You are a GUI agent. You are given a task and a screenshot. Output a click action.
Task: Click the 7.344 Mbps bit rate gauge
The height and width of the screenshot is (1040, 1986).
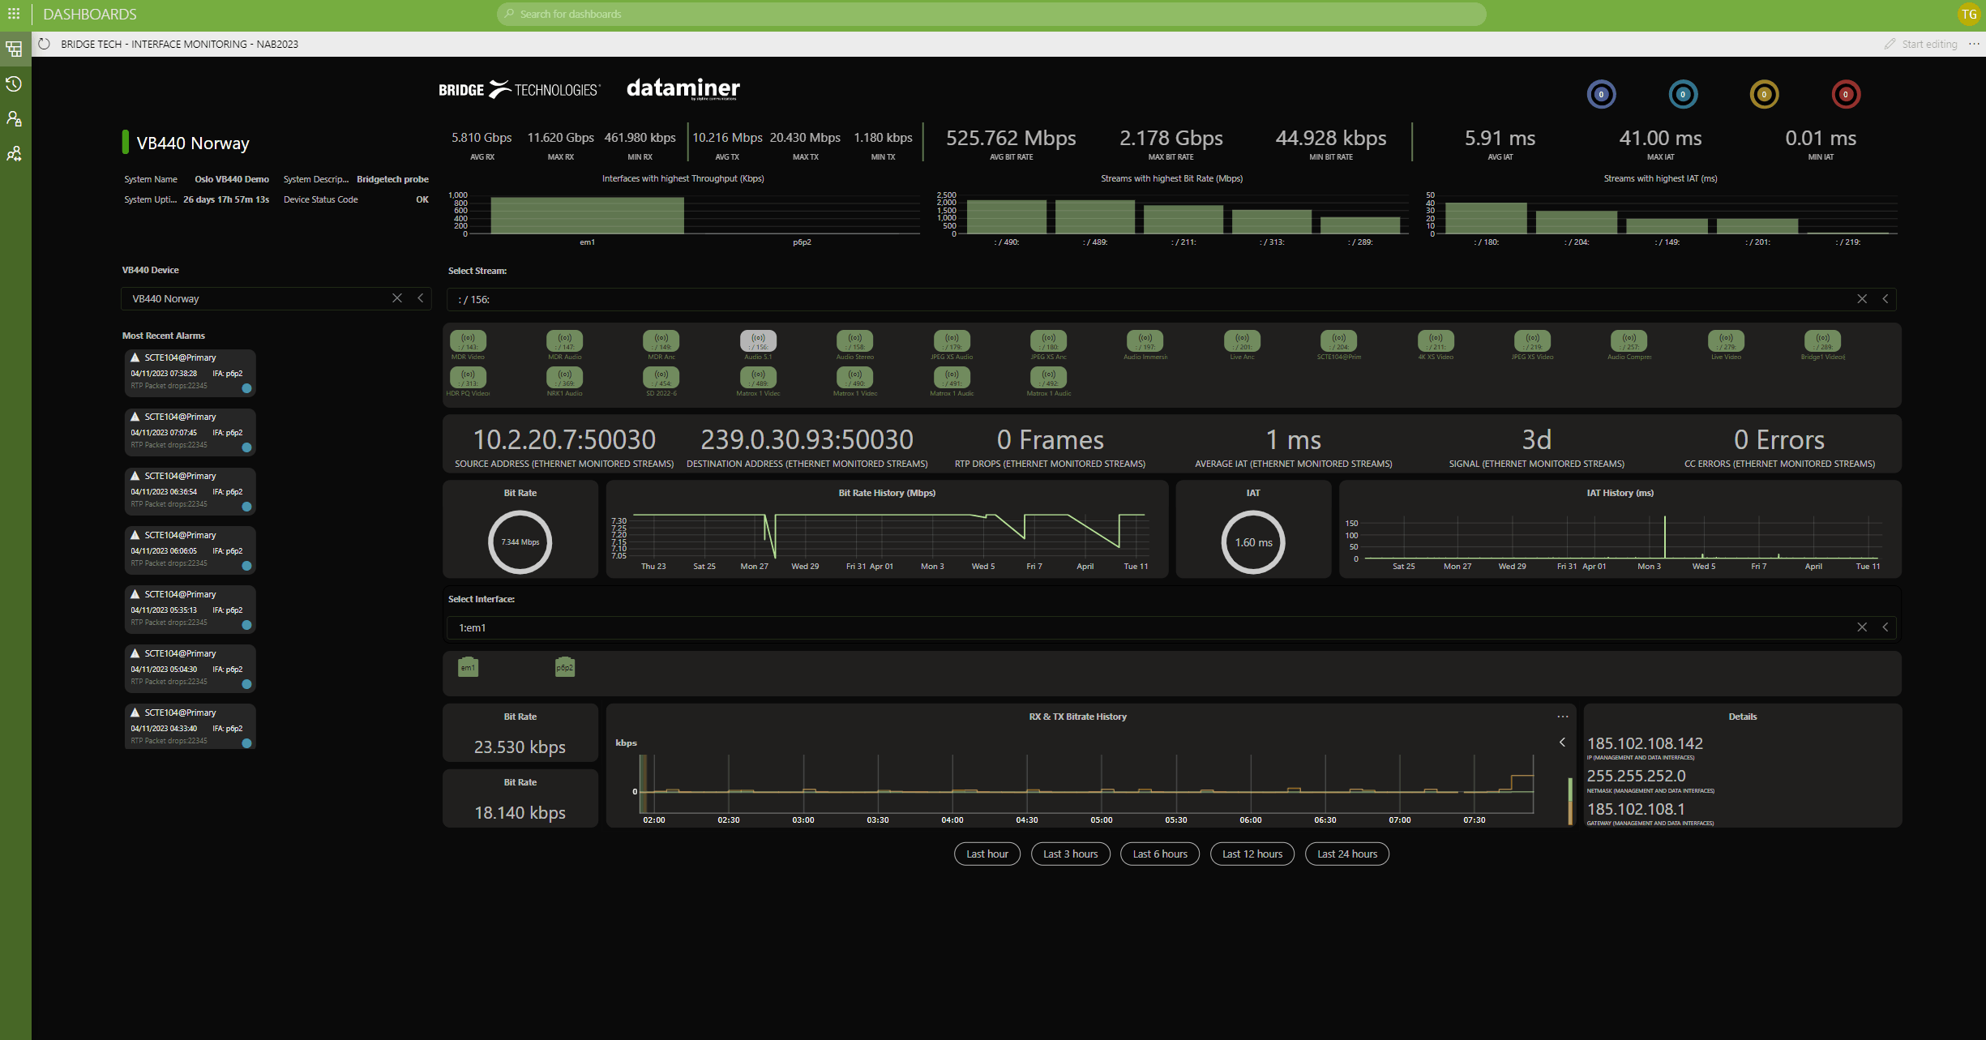[520, 542]
